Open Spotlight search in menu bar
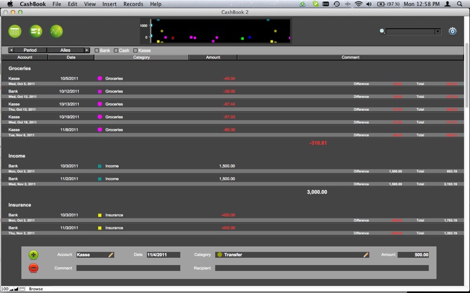The image size is (470, 293). 459,4
